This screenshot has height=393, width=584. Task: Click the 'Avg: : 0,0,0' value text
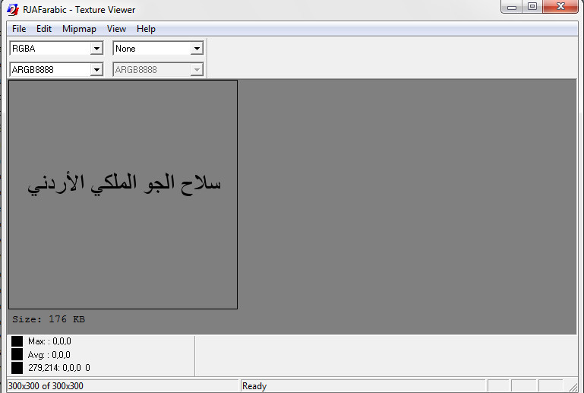coord(49,354)
